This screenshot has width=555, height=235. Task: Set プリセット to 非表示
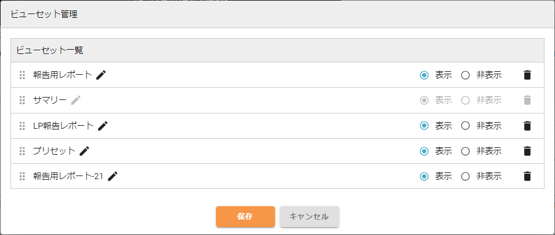click(465, 152)
